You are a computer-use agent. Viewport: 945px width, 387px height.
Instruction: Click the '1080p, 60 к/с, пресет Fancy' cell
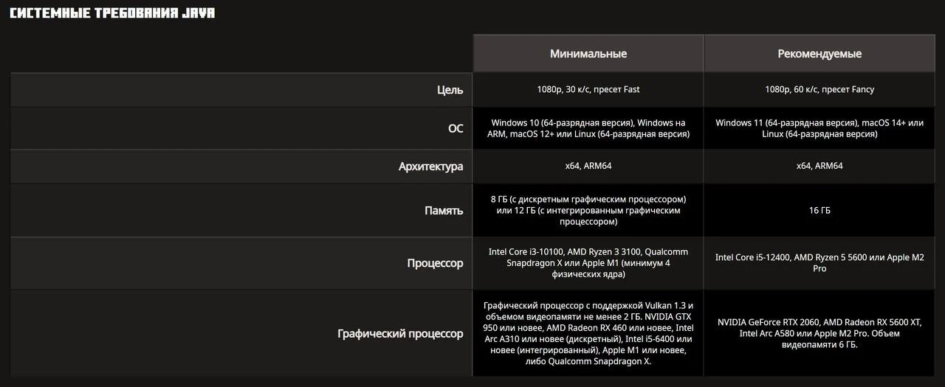(819, 89)
